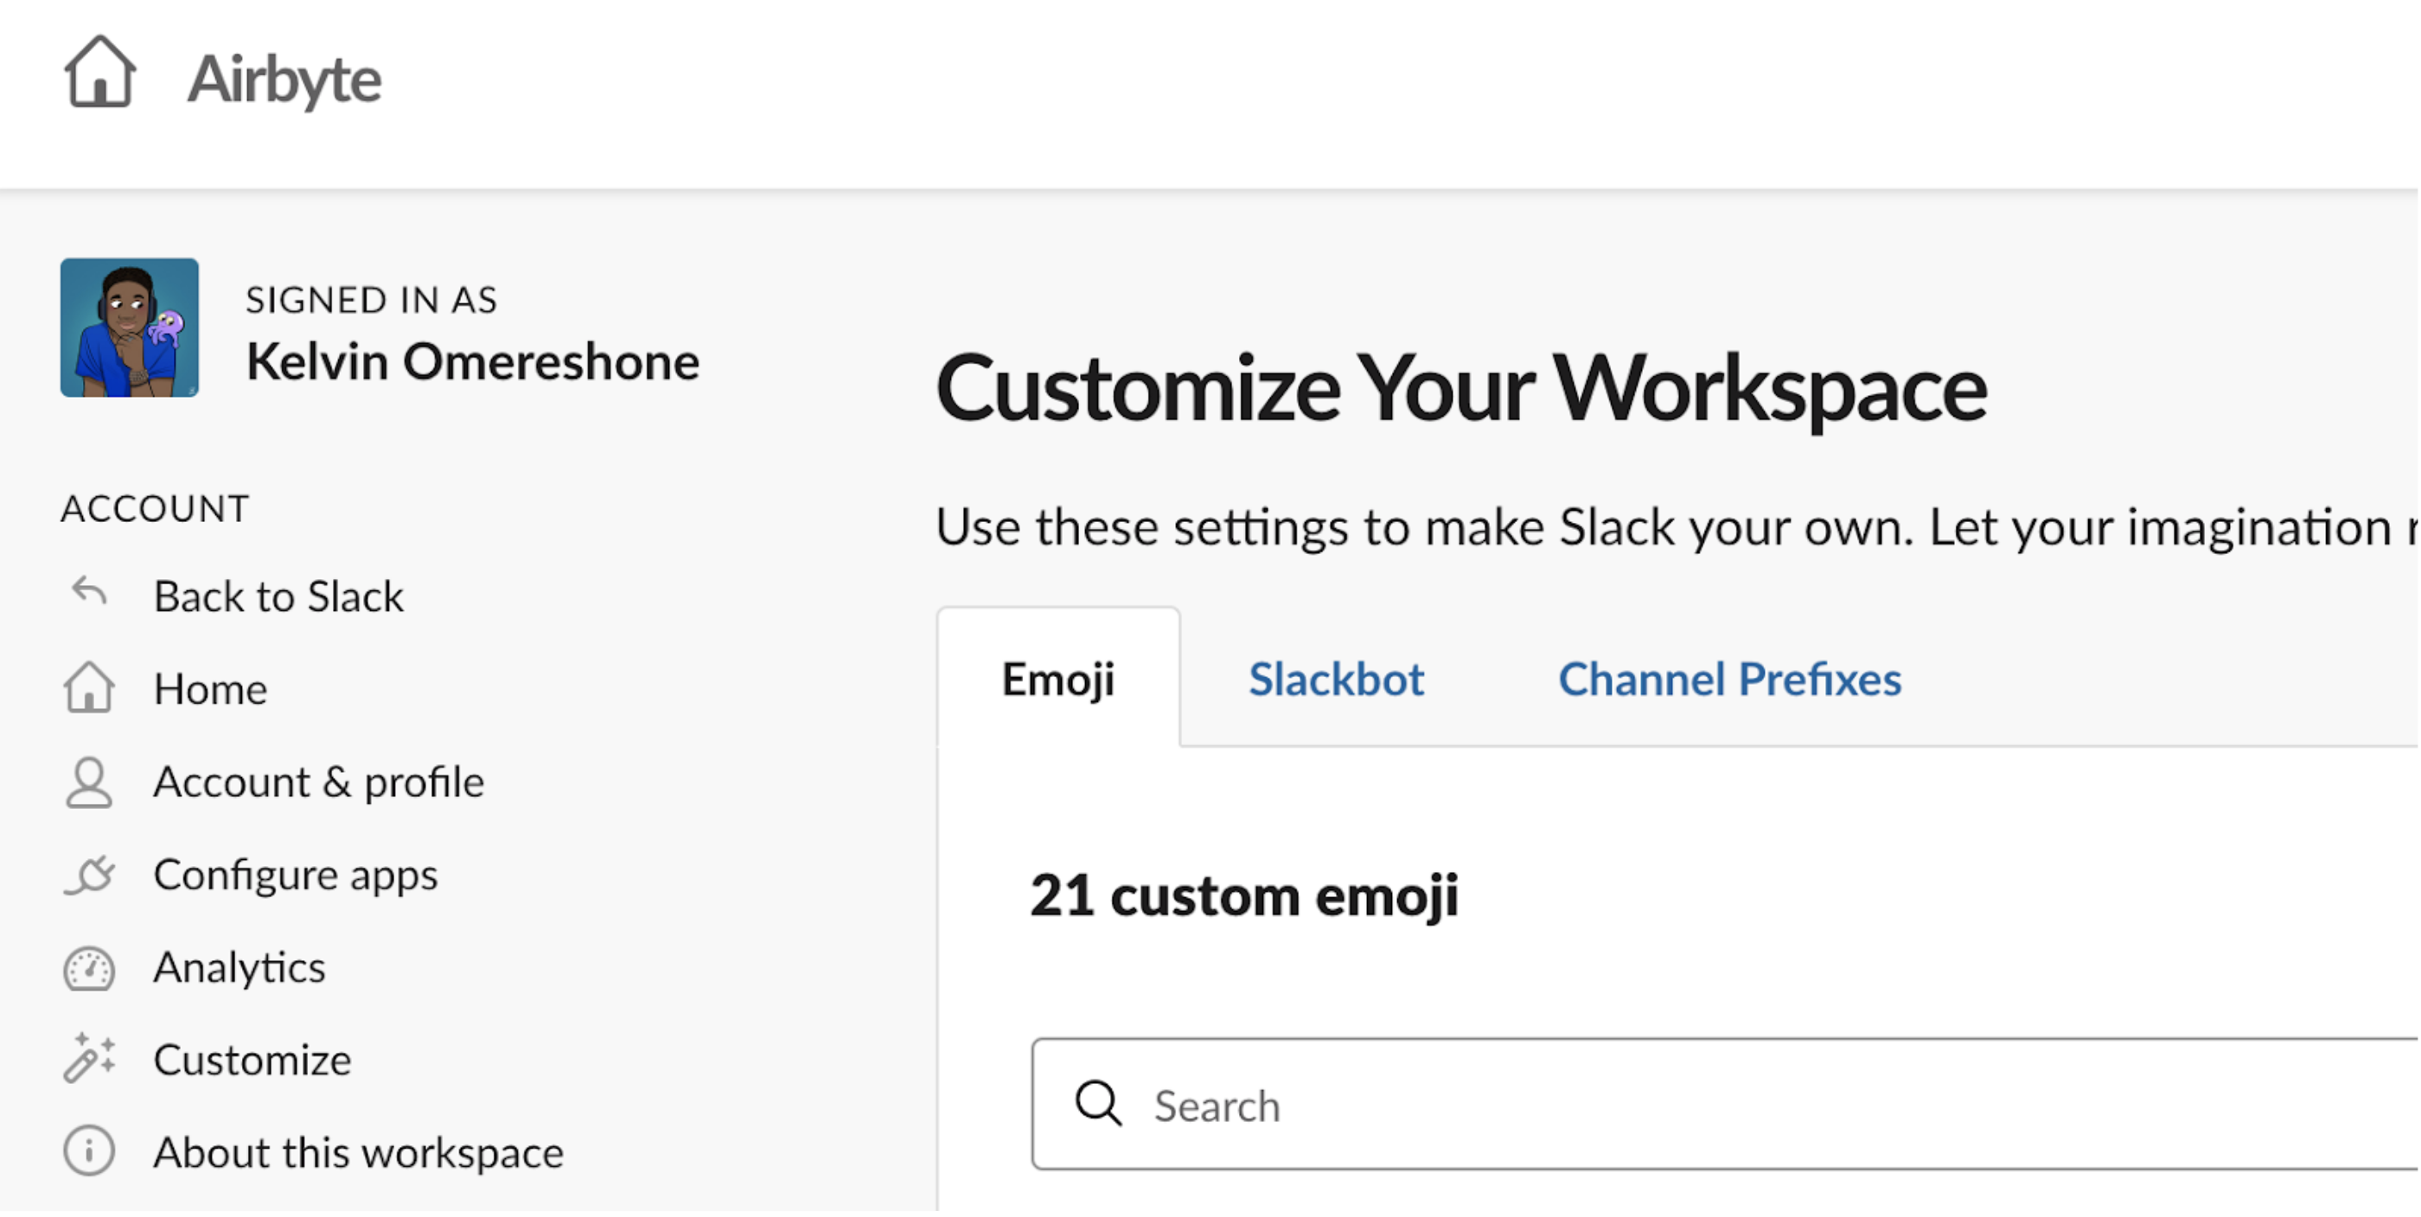Click the Back to Slack link
Viewport: 2421px width, 1217px height.
click(278, 597)
